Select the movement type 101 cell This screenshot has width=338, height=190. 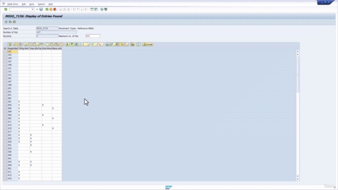click(x=13, y=52)
